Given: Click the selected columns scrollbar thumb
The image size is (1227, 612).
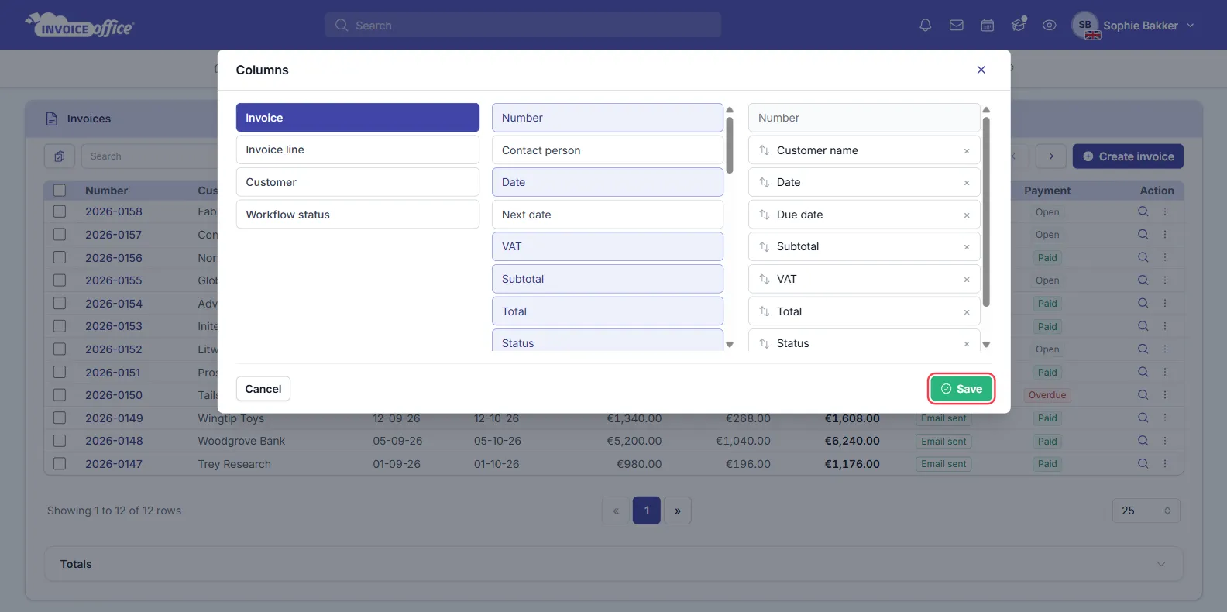Looking at the screenshot, I should [x=986, y=211].
